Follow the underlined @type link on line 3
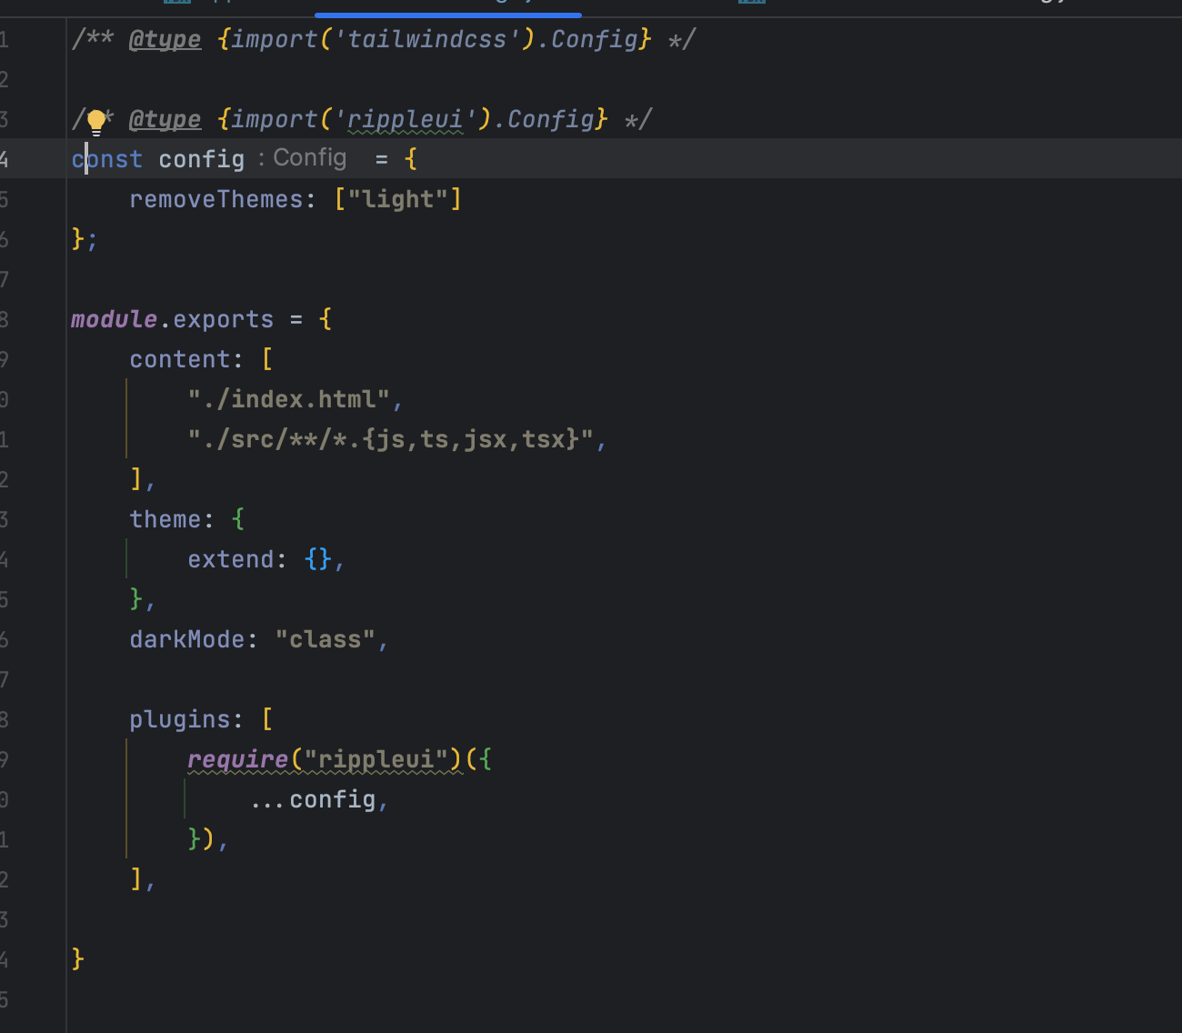 pyautogui.click(x=165, y=119)
